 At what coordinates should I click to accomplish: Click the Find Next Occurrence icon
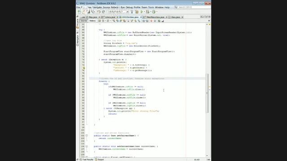pos(121,21)
